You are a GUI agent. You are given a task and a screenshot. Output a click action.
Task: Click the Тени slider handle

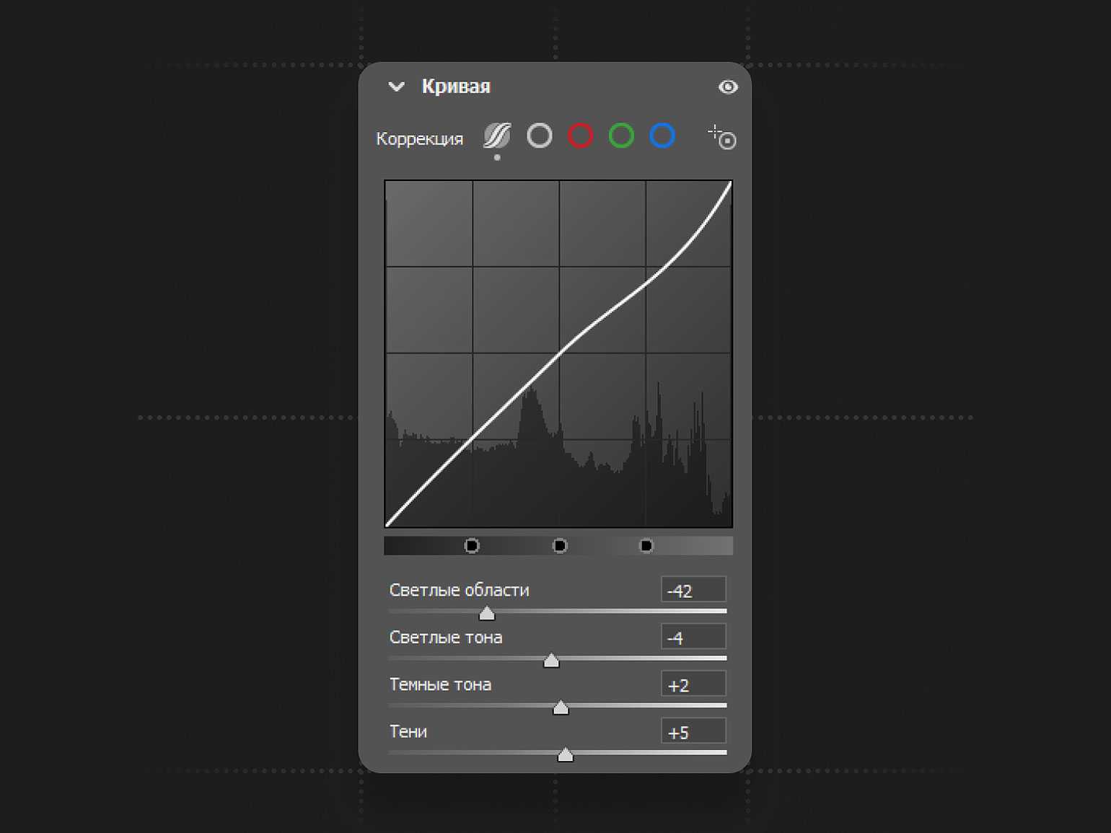pyautogui.click(x=566, y=755)
